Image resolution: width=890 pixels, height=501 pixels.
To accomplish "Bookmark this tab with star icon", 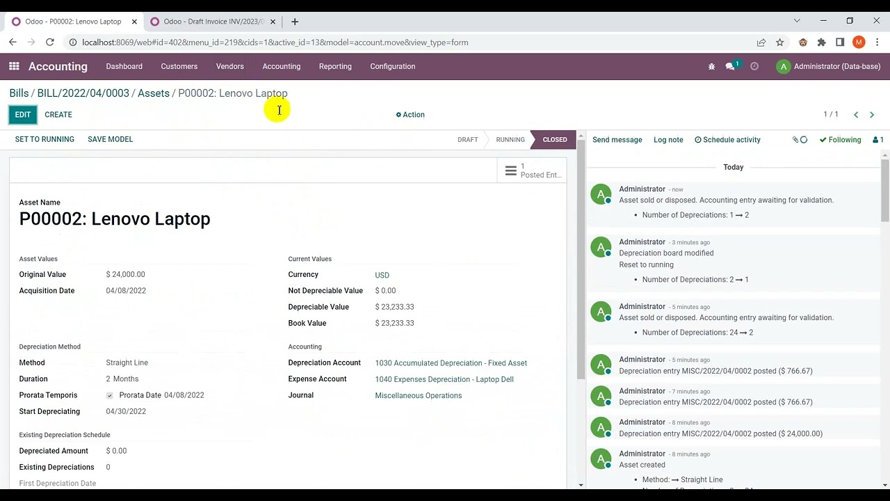I will 780,42.
